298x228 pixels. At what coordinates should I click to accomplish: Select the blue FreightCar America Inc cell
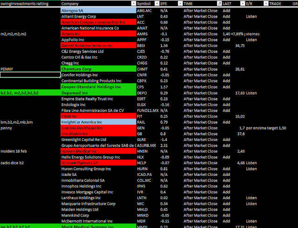click(98, 122)
